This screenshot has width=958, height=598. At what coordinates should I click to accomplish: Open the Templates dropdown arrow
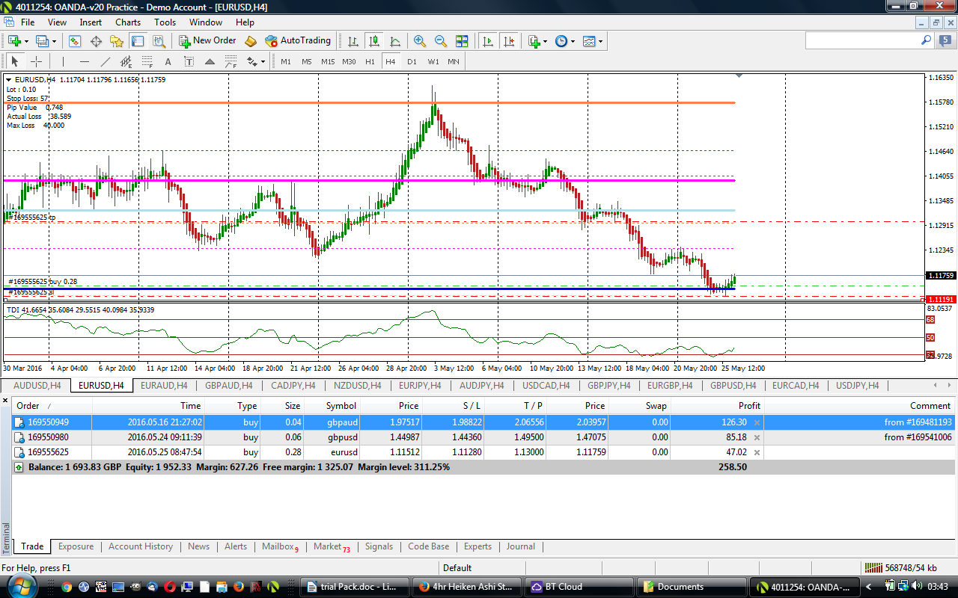(601, 41)
